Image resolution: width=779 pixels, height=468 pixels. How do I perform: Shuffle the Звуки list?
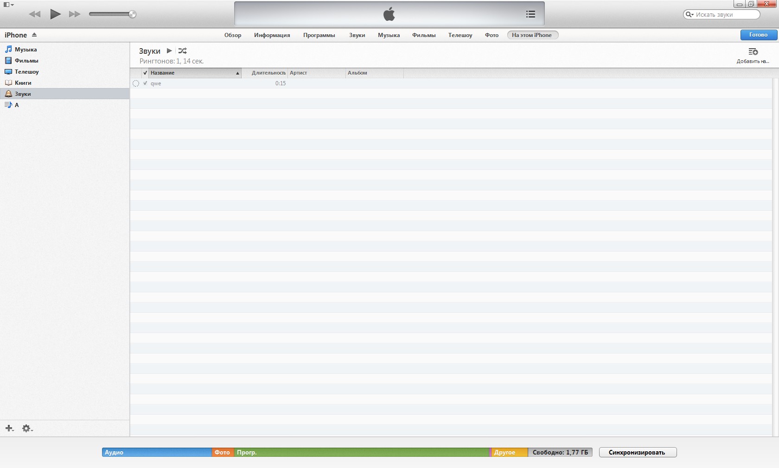click(183, 51)
